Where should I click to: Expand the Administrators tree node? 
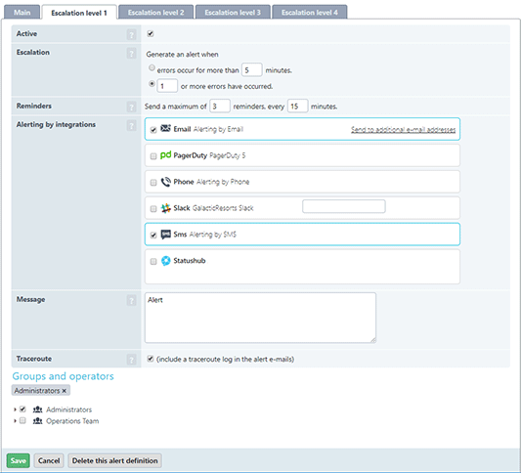15,409
